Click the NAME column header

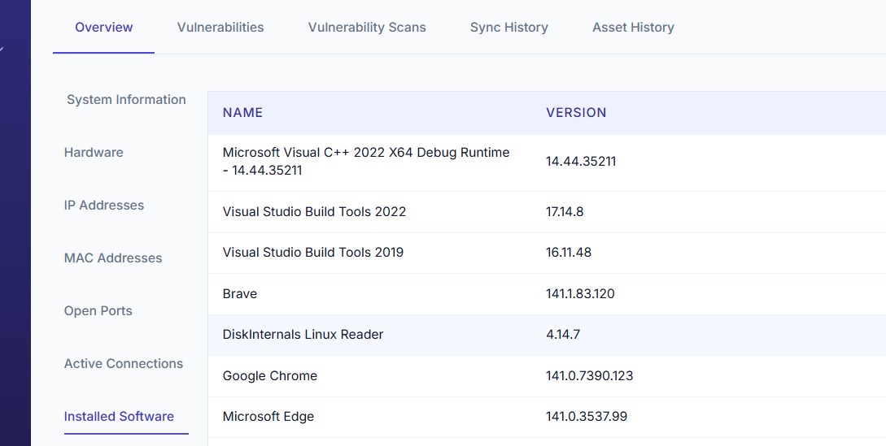(x=242, y=112)
